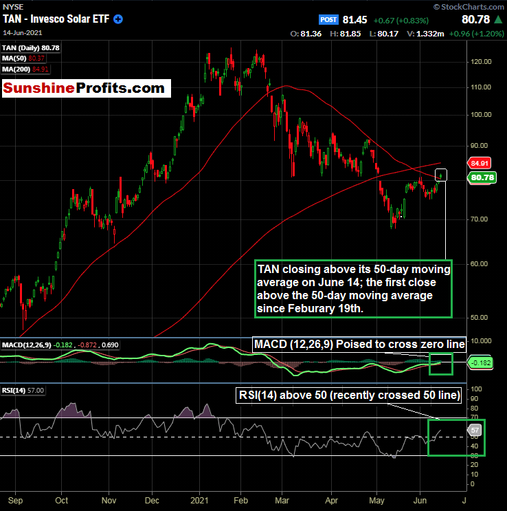Screen dimensions: 507x511
Task: Click the 100.00 price axis label
Action: click(x=481, y=114)
